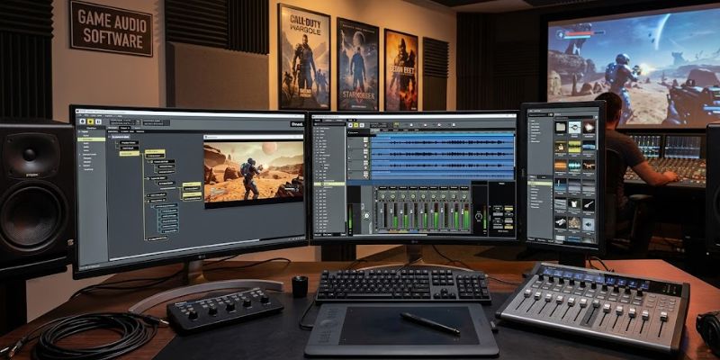The width and height of the screenshot is (720, 360).
Task: Open the stringed instrument thumbnail in the asset browser
Action: [x=589, y=204]
